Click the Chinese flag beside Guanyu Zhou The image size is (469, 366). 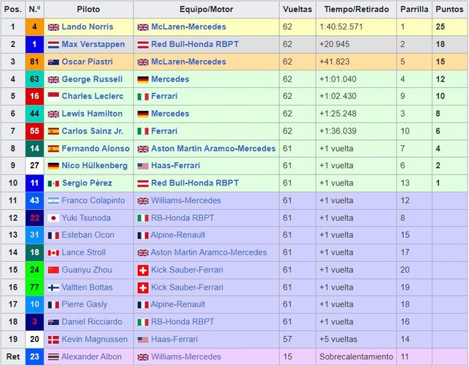tap(53, 270)
